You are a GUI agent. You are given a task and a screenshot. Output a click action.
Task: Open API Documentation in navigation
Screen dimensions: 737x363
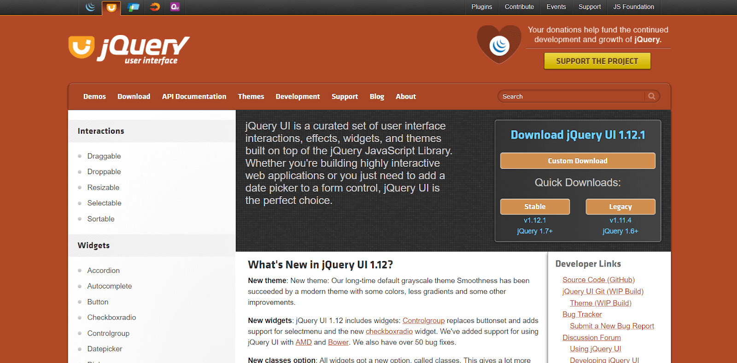pos(194,96)
